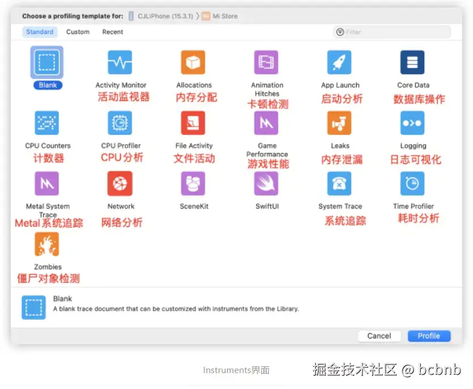Screen dimensions: 473x389
Task: Select the Time Profiler template icon
Action: tap(412, 183)
